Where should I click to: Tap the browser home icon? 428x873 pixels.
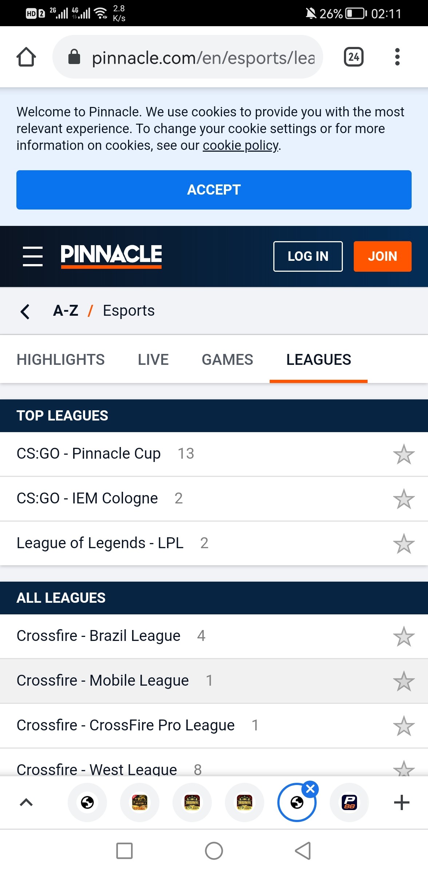point(26,57)
